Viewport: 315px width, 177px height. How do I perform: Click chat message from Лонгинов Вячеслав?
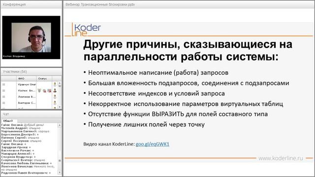pos(28,168)
